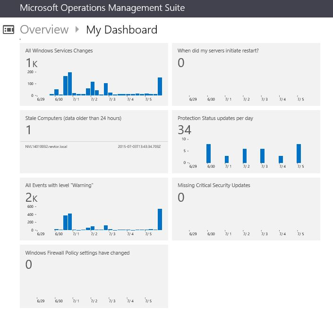Click the breadcrumb arrow between Overview and My Dashboard
Image resolution: width=333 pixels, height=317 pixels.
pos(77,29)
